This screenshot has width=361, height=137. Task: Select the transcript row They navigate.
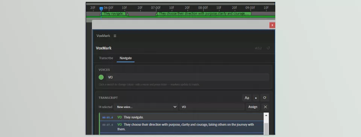[181, 117]
